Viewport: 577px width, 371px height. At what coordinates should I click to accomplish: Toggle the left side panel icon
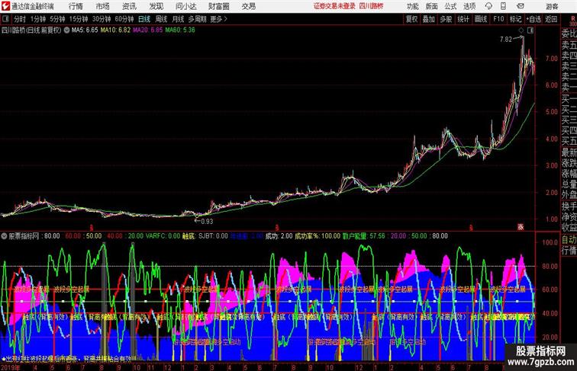[5, 18]
